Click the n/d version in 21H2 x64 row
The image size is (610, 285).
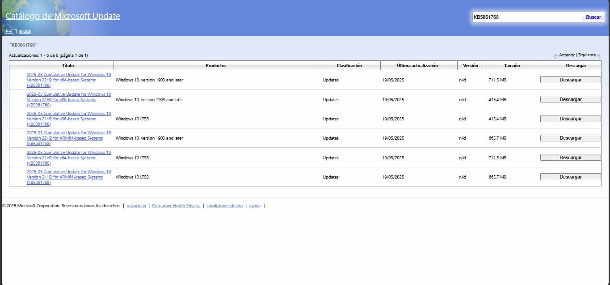[462, 158]
